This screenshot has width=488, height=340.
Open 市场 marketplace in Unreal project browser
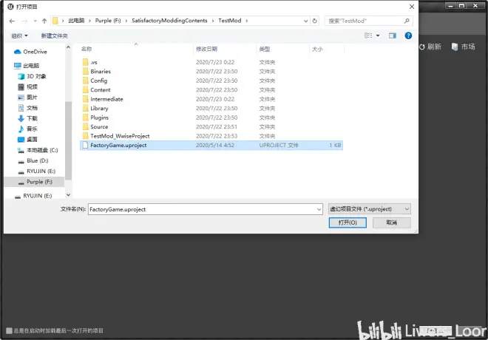[x=464, y=47]
